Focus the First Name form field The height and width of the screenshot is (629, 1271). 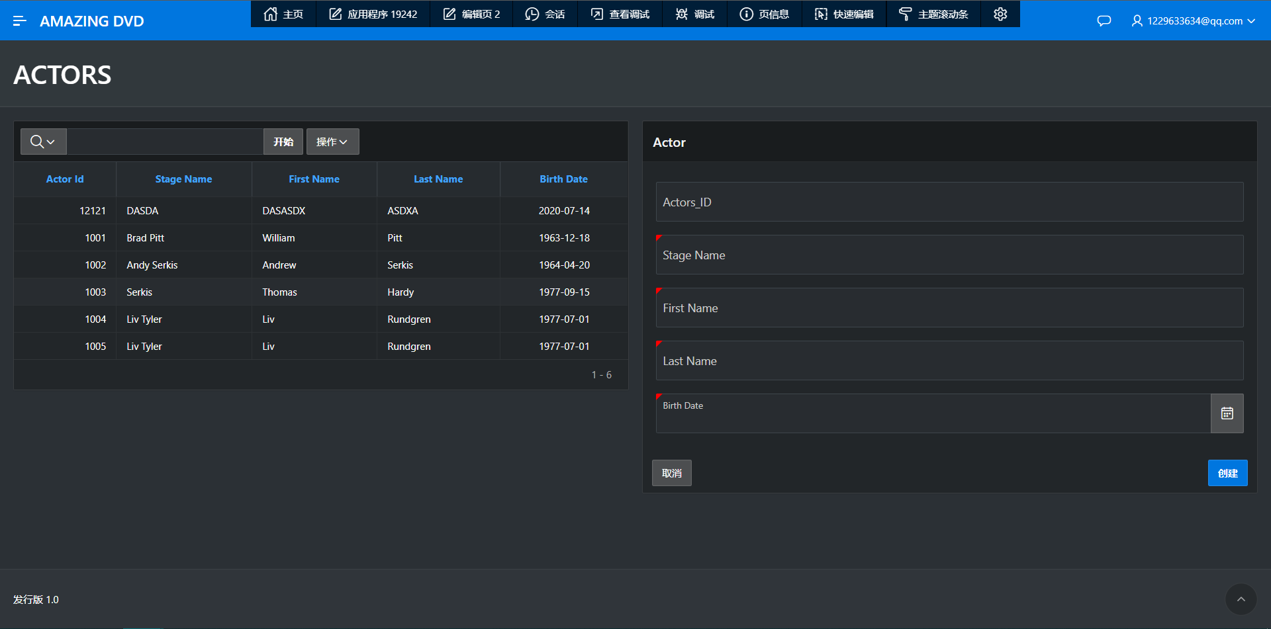pyautogui.click(x=949, y=308)
